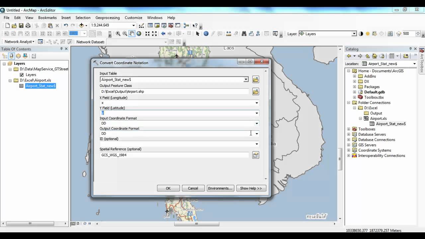Screen dimensions: 425x239
Task: Open the Windows menu
Action: coord(155,18)
